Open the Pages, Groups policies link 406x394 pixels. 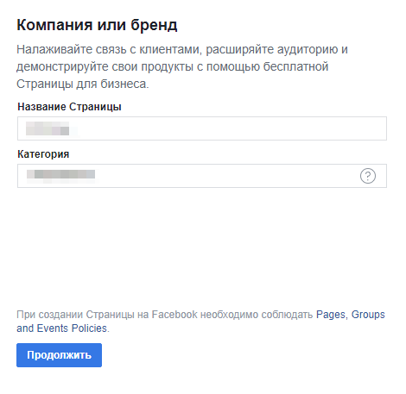[351, 315]
